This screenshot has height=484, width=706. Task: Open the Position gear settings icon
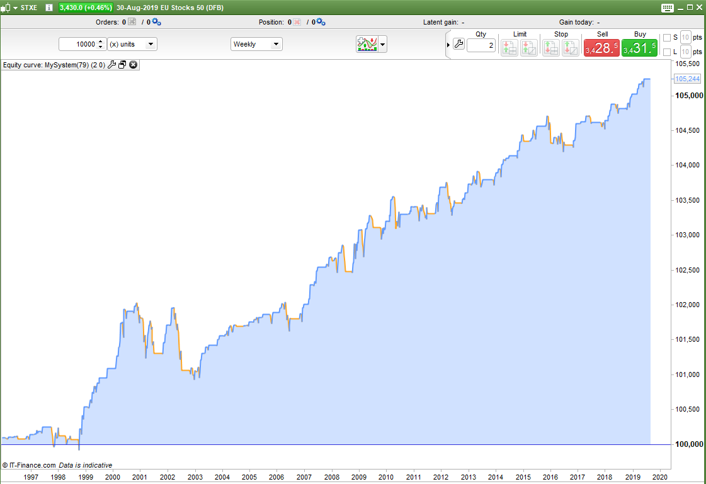[321, 21]
